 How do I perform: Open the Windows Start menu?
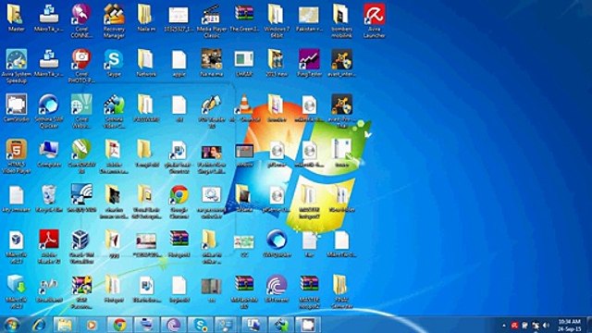coord(12,325)
